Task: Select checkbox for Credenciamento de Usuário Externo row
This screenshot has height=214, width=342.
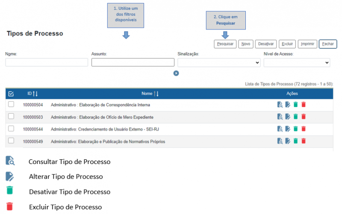Action: (x=11, y=129)
